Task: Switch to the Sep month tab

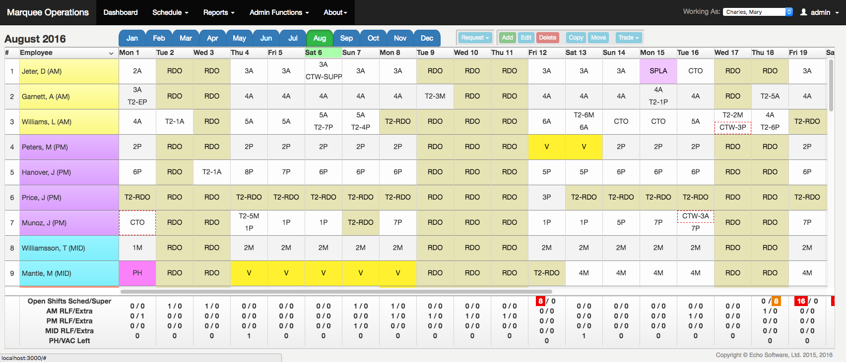Action: [x=346, y=38]
